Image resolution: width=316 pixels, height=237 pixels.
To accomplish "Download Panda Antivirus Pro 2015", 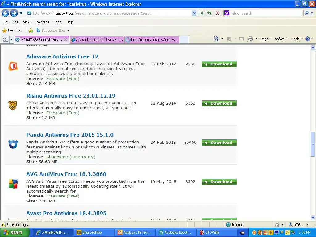I will (x=219, y=143).
